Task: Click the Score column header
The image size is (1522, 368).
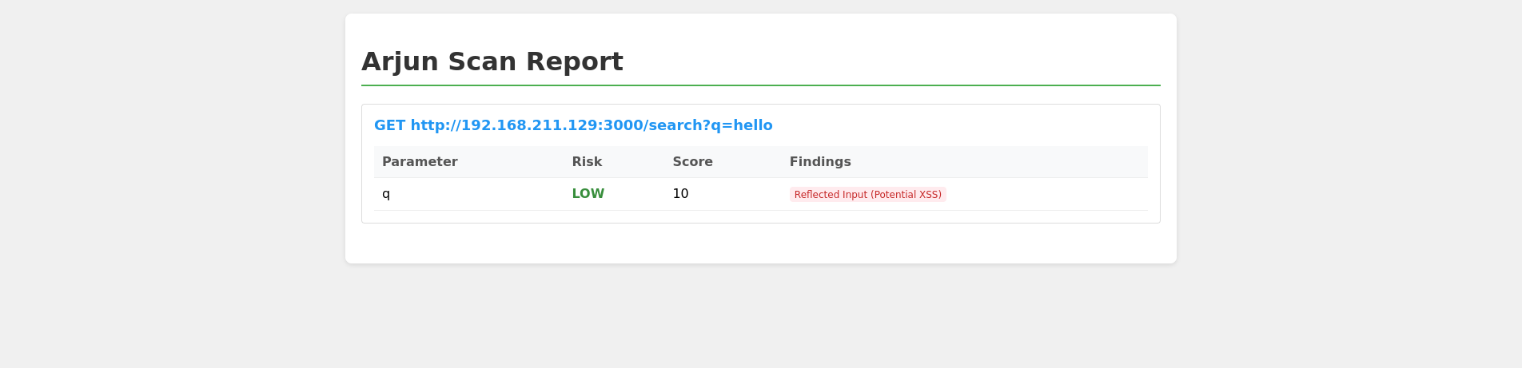Action: 692,162
